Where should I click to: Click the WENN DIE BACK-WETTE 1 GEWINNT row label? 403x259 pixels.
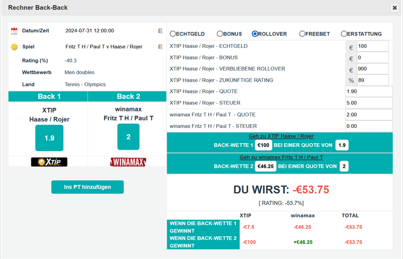coord(203,227)
